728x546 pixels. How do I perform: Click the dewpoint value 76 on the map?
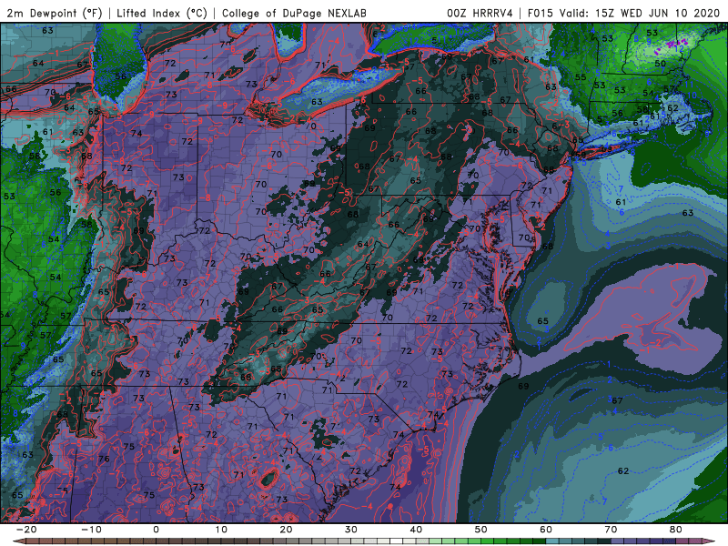[104, 460]
